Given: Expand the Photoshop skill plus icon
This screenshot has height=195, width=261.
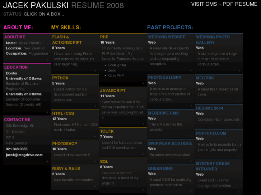Looking at the screenshot, I should tap(95, 161).
